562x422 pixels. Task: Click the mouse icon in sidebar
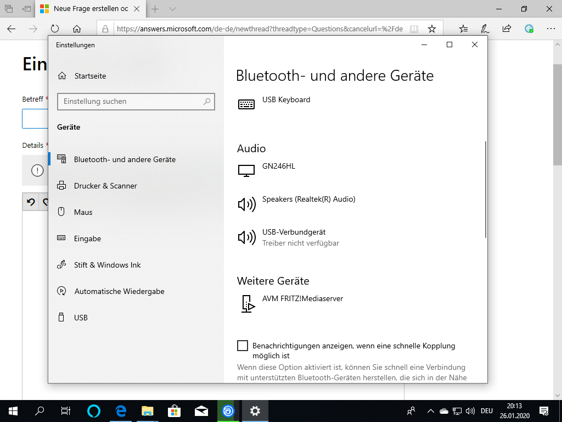61,212
